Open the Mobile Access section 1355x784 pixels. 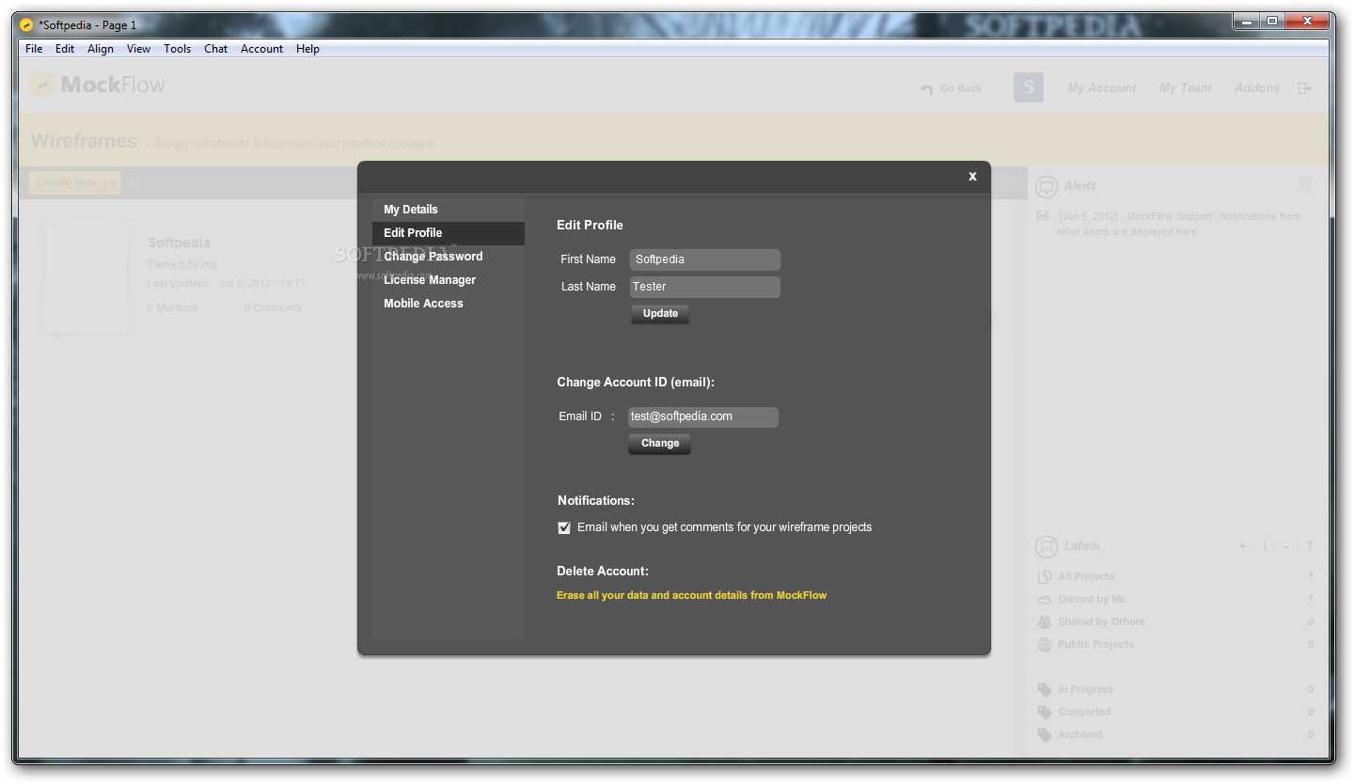click(449, 304)
